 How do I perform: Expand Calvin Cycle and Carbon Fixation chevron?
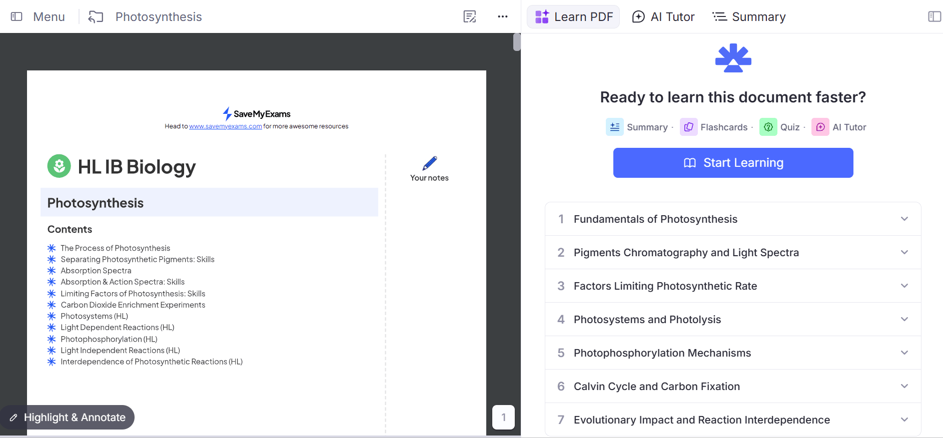(x=904, y=386)
